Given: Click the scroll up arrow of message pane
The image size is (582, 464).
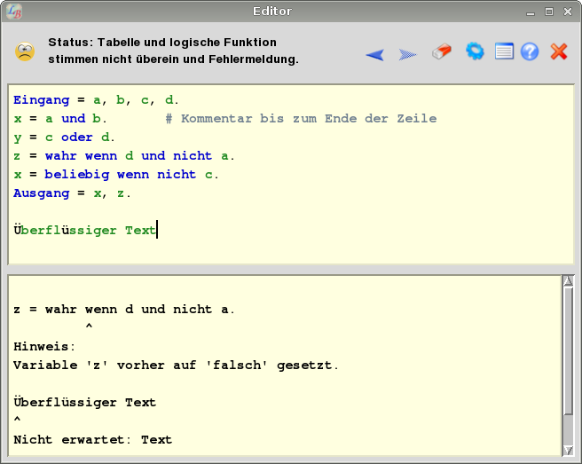Looking at the screenshot, I should [568, 282].
